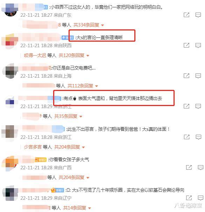This screenshot has width=205, height=212.
Task: Click the avatar of the Shanghai commenter
Action: click(x=10, y=71)
